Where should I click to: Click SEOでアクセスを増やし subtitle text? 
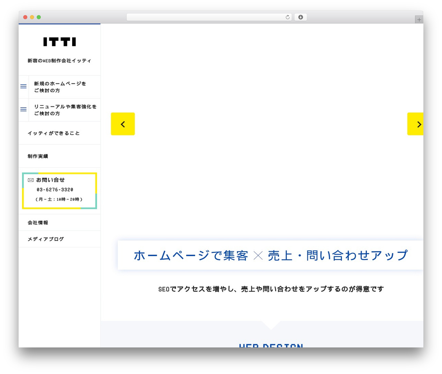(271, 289)
